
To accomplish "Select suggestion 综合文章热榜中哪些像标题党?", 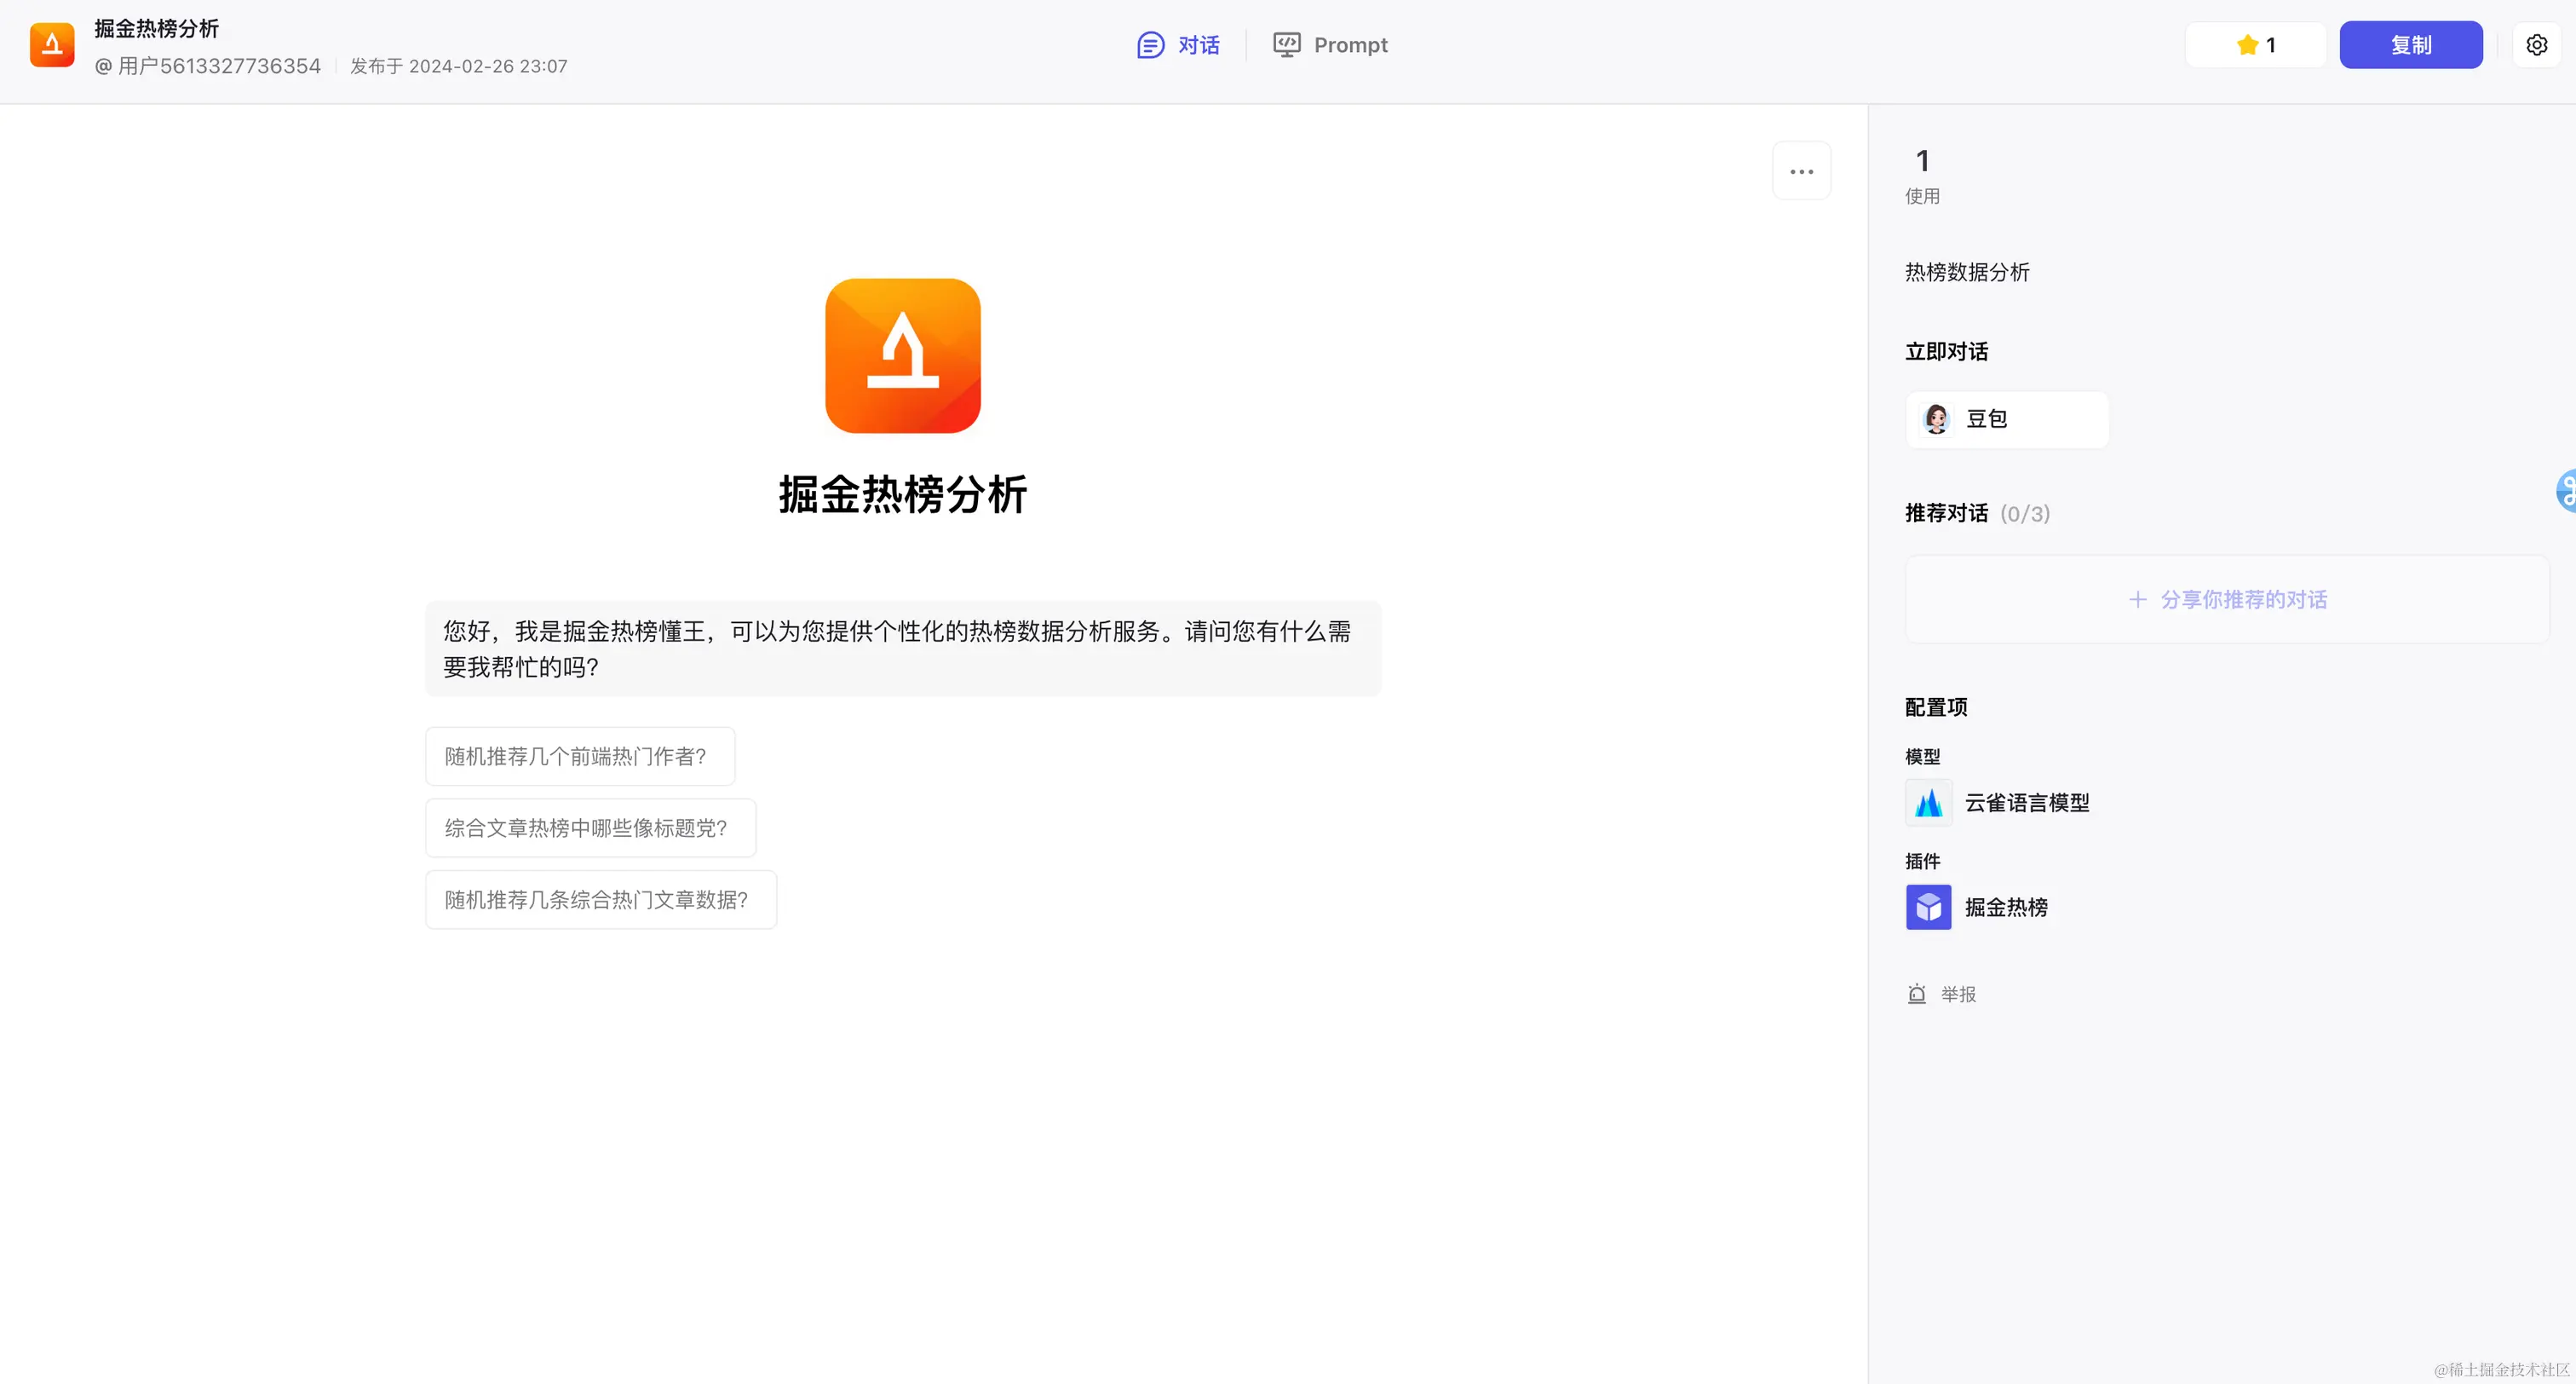I will pyautogui.click(x=590, y=828).
